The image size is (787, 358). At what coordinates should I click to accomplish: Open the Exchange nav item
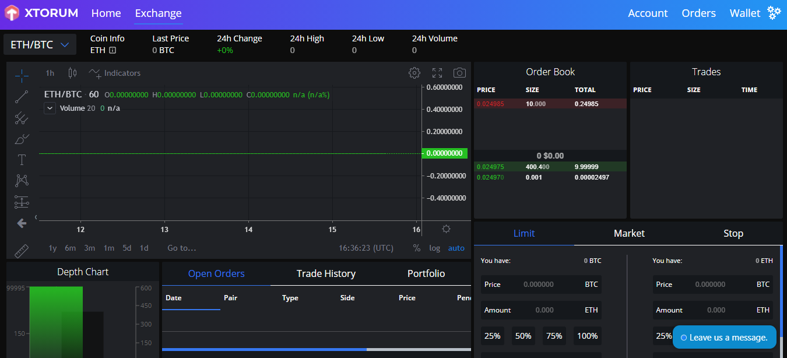(x=158, y=13)
